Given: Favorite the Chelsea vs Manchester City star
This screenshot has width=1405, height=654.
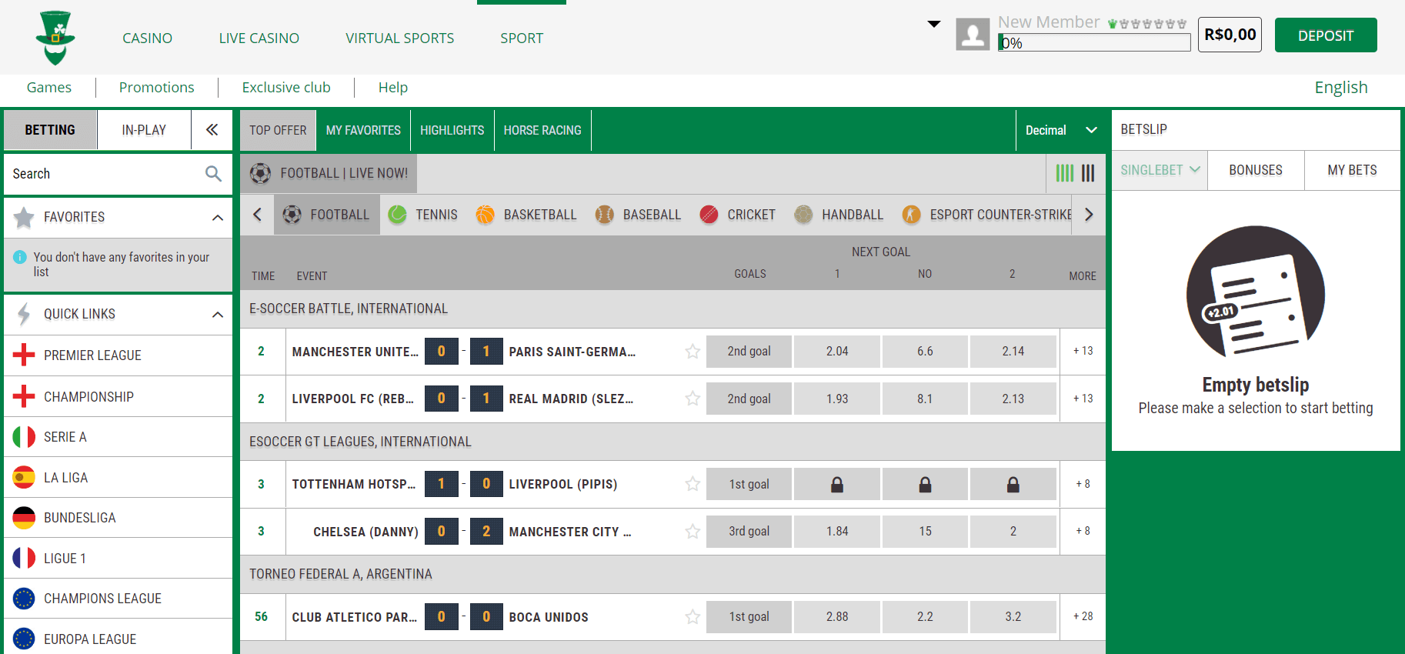Looking at the screenshot, I should coord(692,532).
